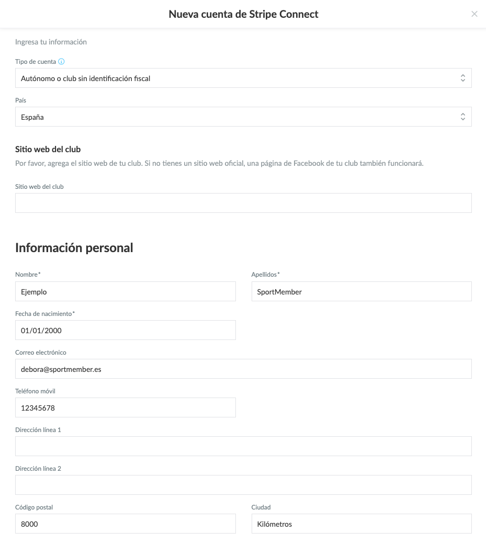Click the Fecha de nacimiento date field
Image resolution: width=486 pixels, height=544 pixels.
[x=125, y=330]
